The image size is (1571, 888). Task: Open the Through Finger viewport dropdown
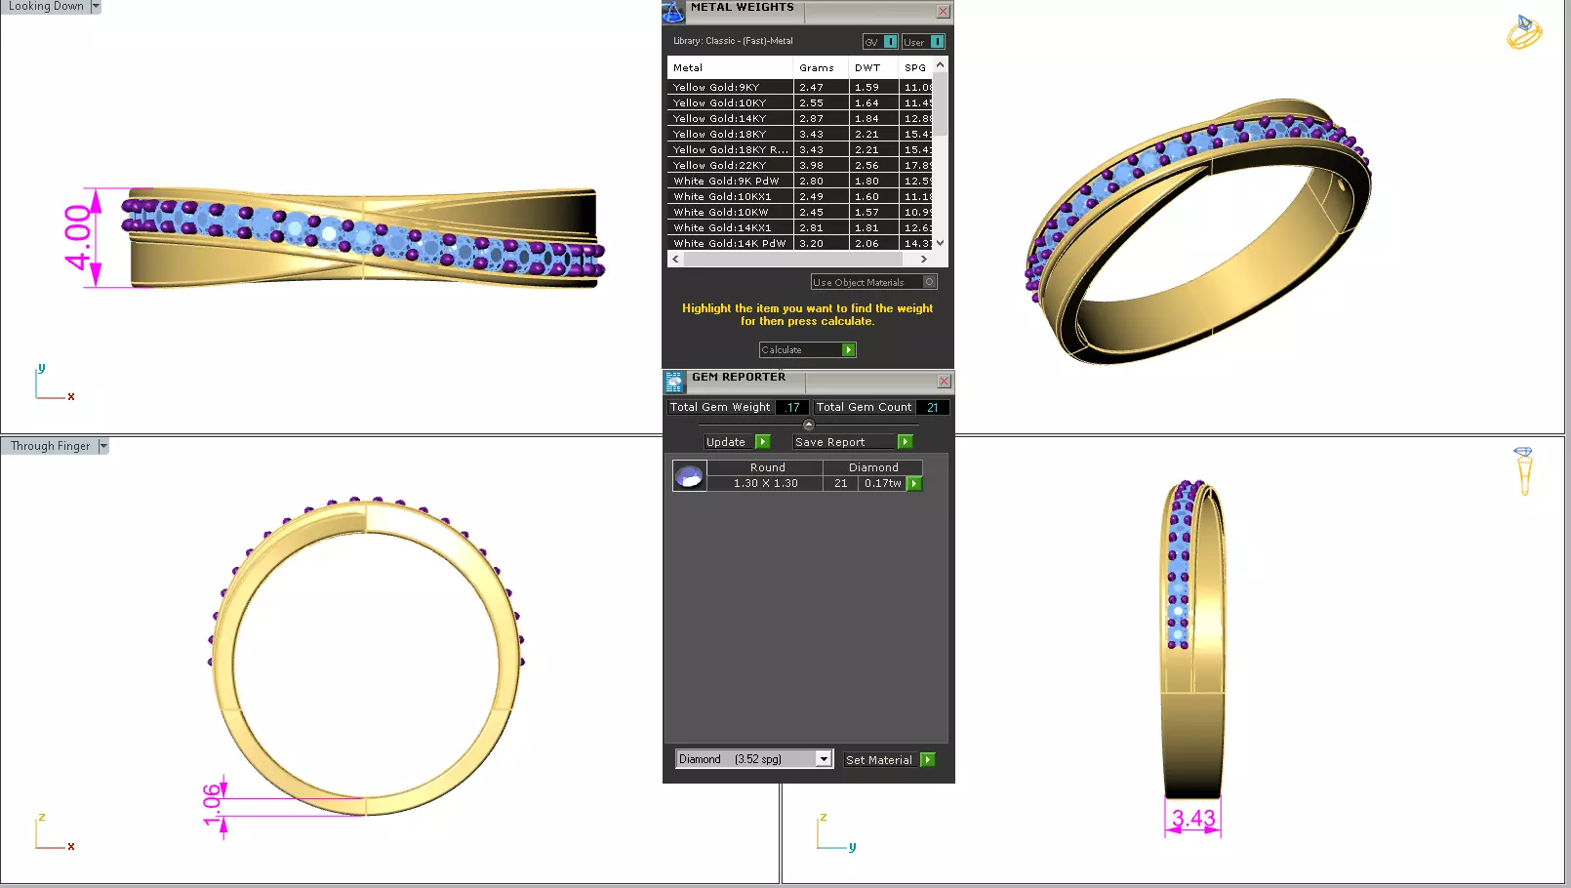(102, 446)
